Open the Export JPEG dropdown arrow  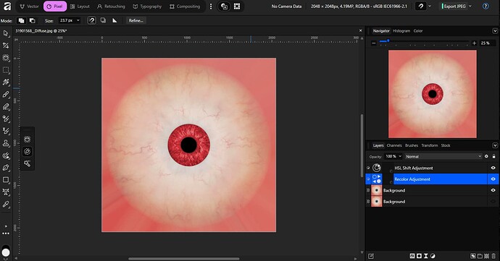coord(470,6)
